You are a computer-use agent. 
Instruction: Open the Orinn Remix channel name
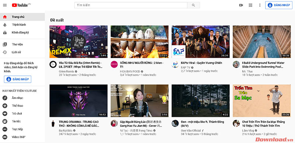click(66, 71)
